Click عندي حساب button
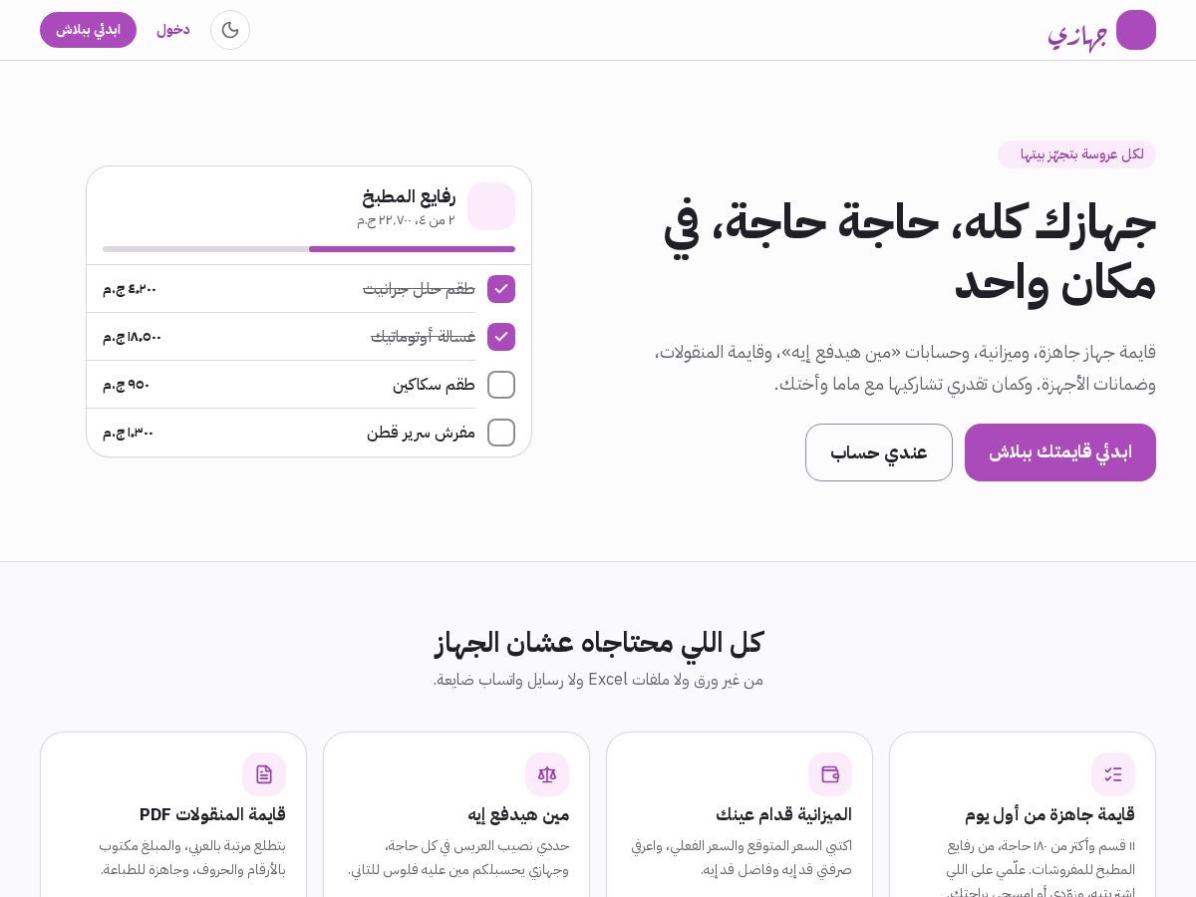Screen dimensions: 1196x897 point(879,452)
